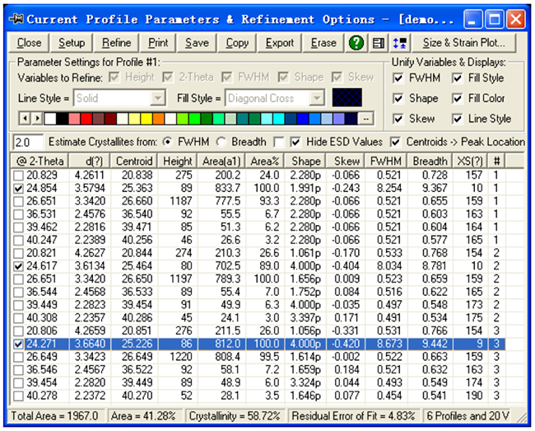Image resolution: width=535 pixels, height=431 pixels.
Task: Click the XS(?) column header
Action: [x=470, y=161]
